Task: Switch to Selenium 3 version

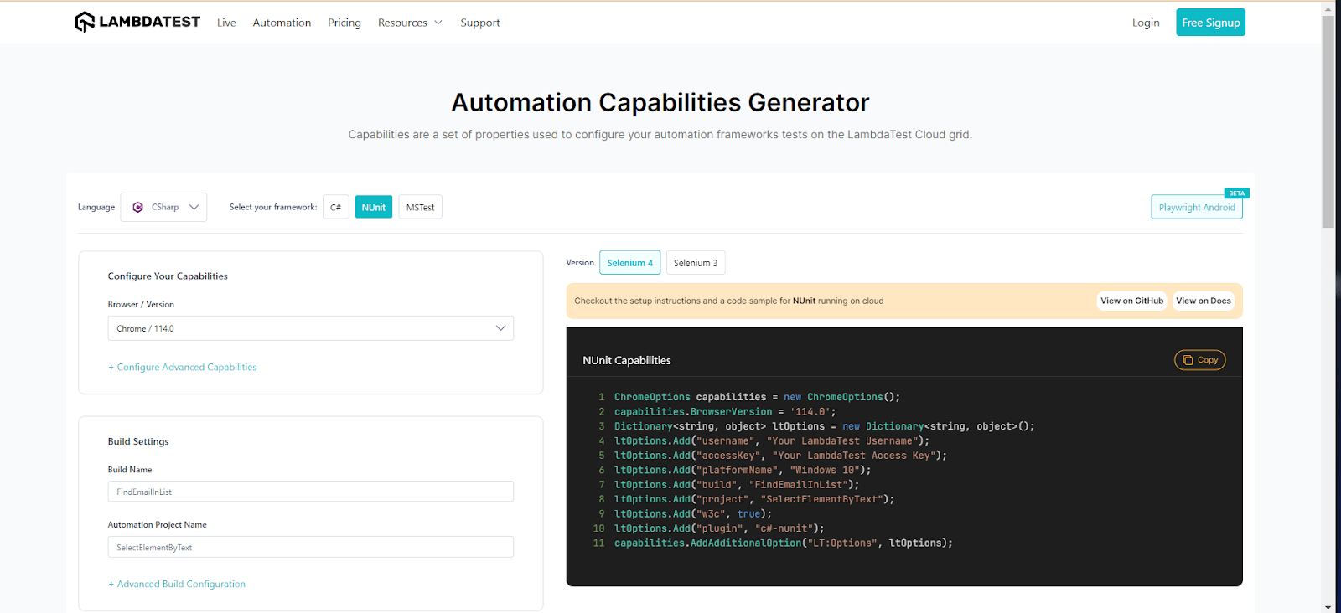Action: tap(695, 263)
